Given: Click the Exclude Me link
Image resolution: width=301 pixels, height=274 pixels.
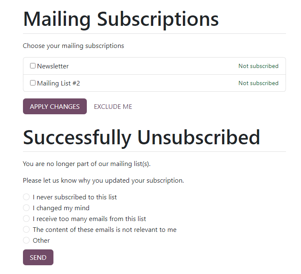Looking at the screenshot, I should [x=113, y=106].
